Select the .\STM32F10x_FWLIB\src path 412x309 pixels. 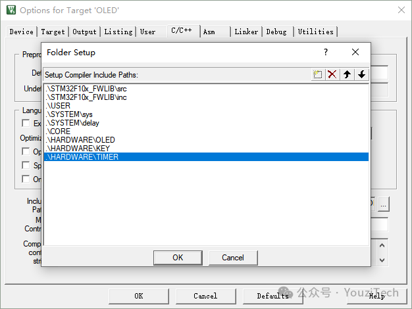coord(206,89)
